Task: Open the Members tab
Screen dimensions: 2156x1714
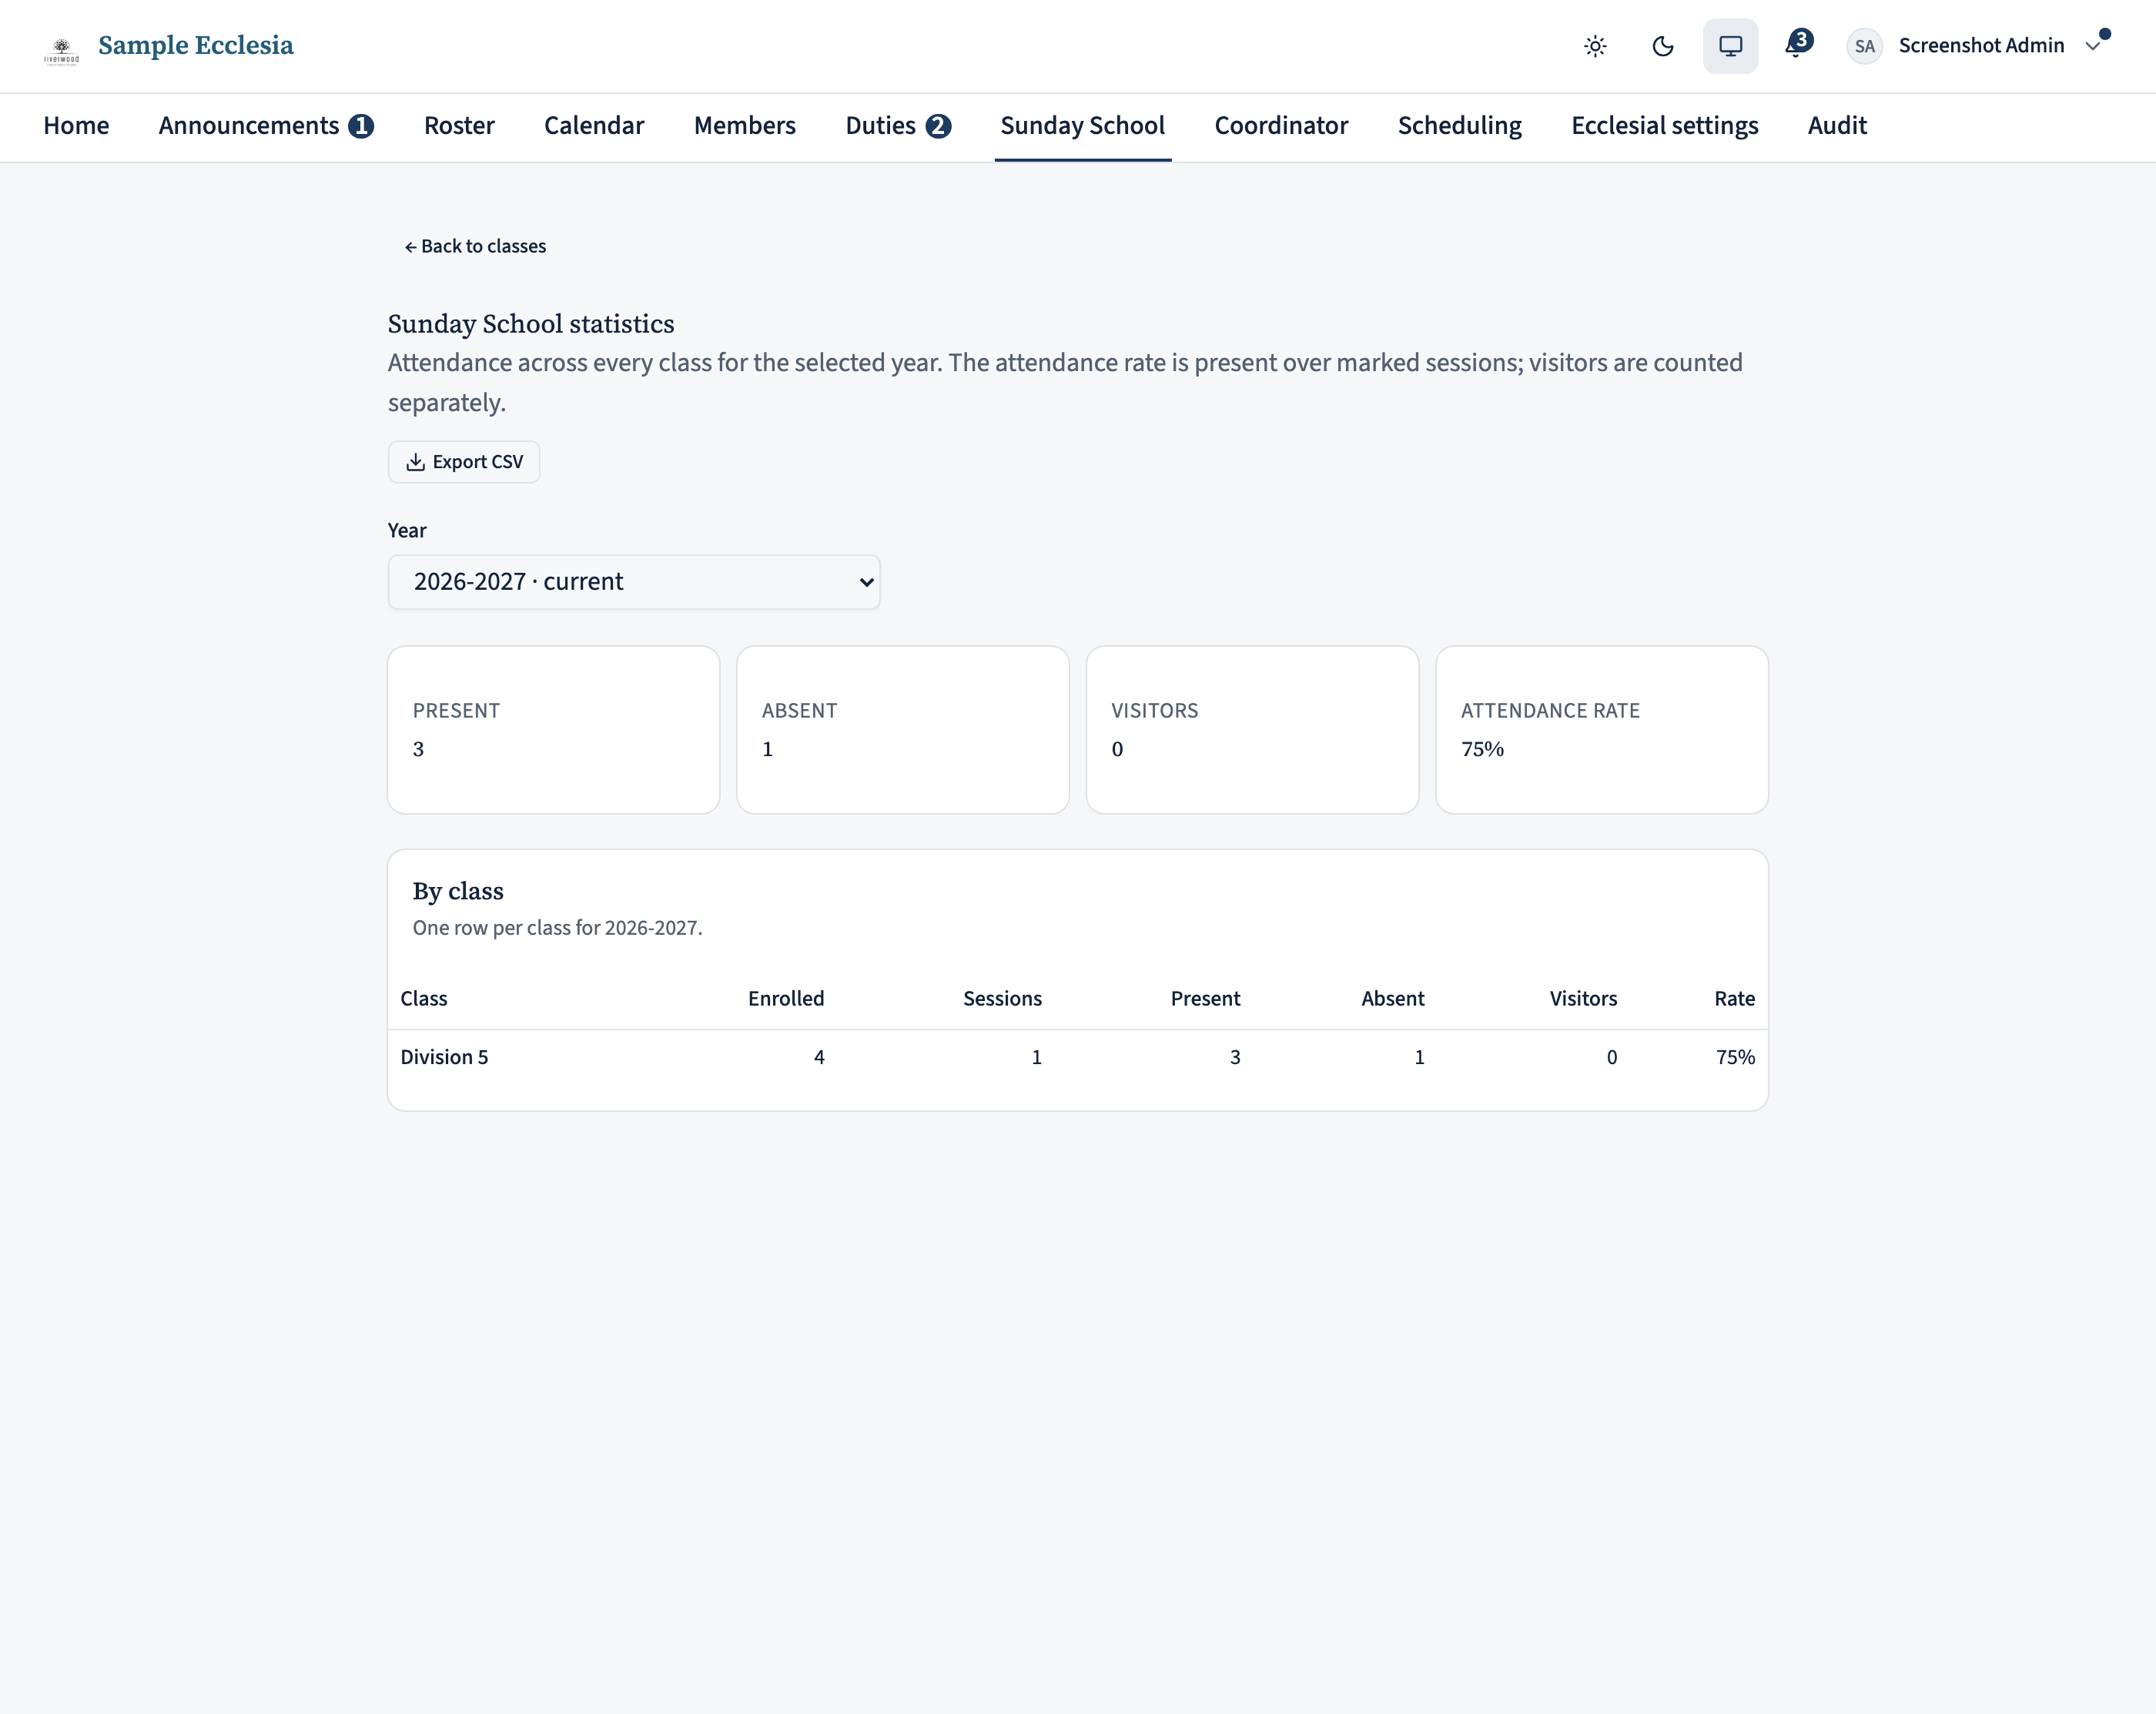Action: tap(744, 125)
